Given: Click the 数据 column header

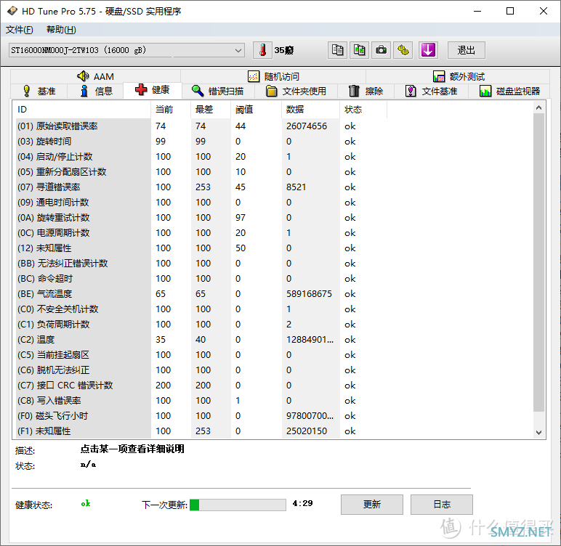Looking at the screenshot, I should click(x=310, y=110).
